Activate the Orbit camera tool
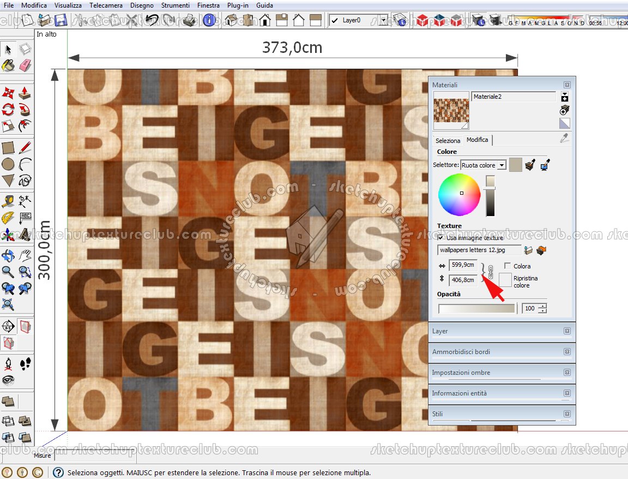 coord(8,255)
